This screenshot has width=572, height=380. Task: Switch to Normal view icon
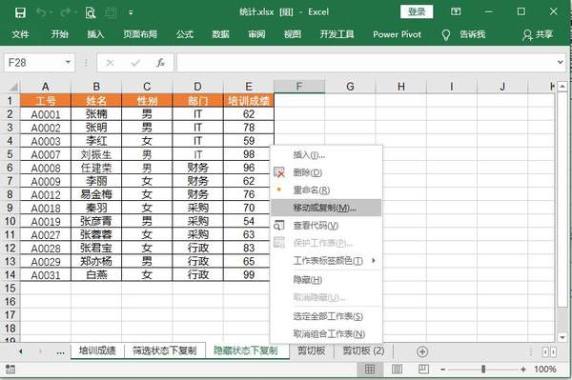(370, 370)
